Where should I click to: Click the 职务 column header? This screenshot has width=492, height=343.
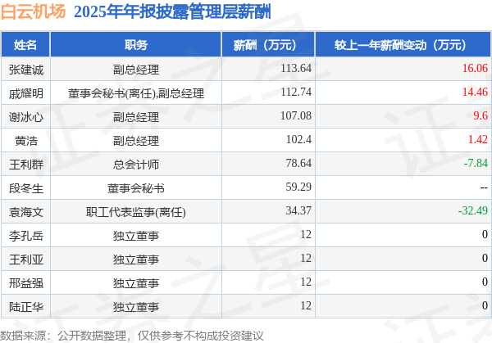[x=136, y=45]
